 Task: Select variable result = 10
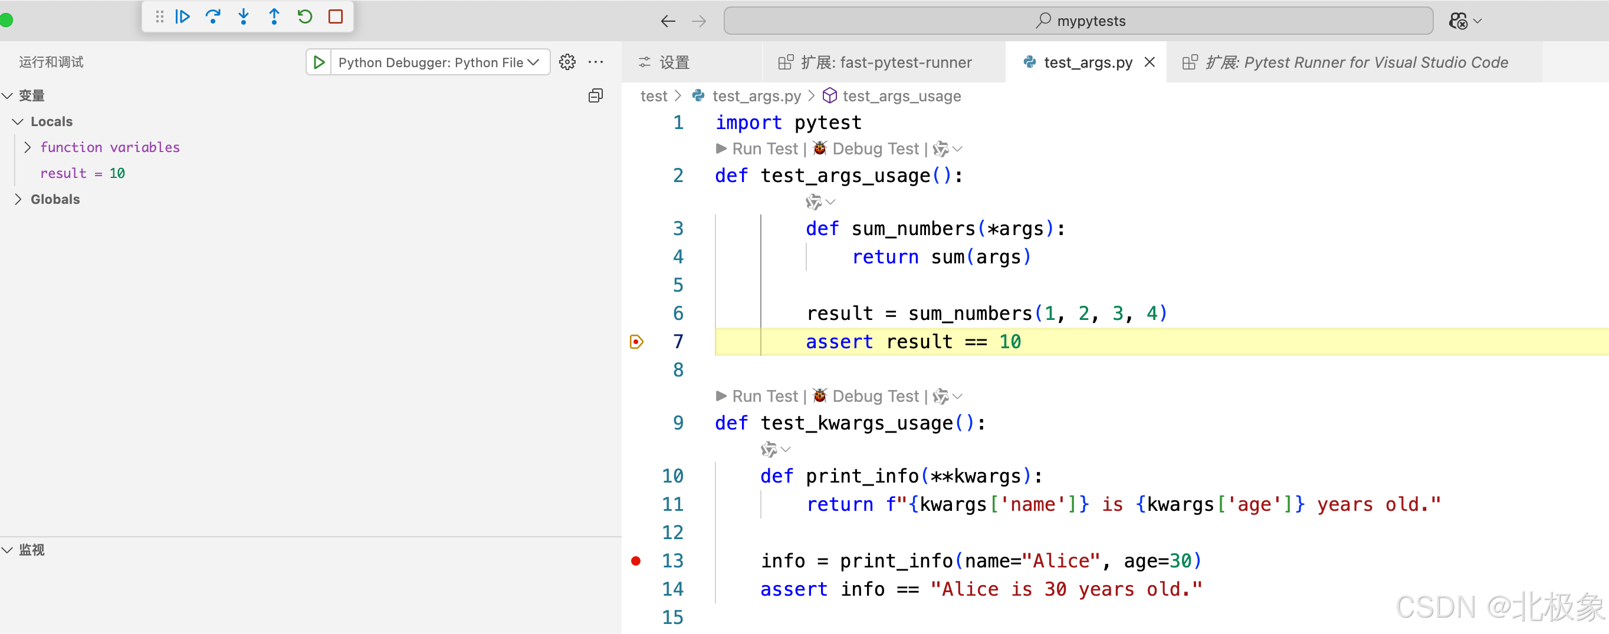pos(83,173)
